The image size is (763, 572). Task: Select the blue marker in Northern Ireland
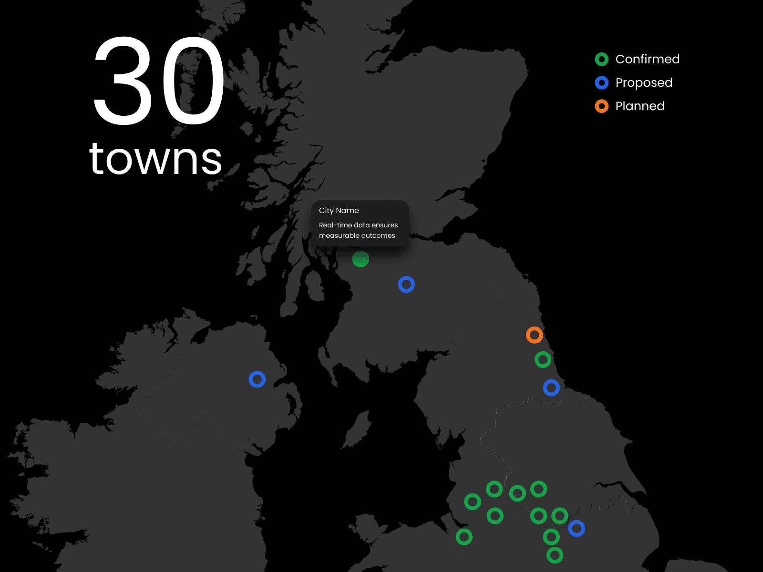(x=257, y=379)
